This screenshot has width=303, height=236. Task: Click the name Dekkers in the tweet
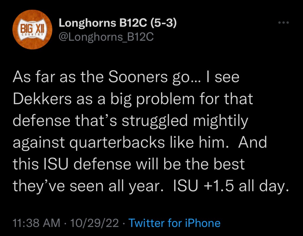click(41, 99)
